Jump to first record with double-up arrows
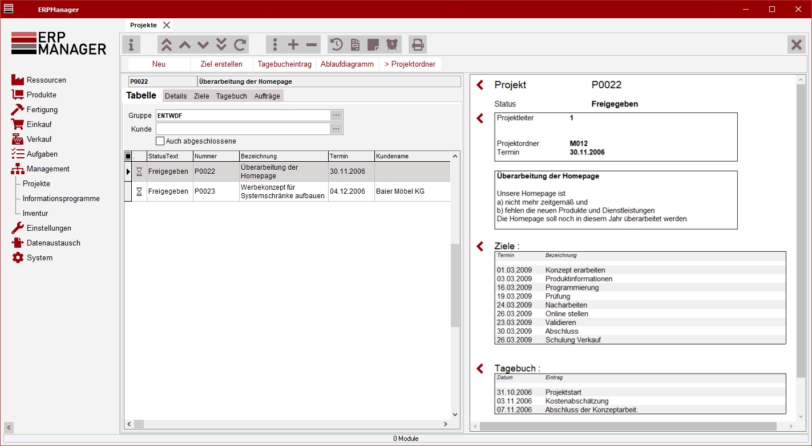The width and height of the screenshot is (812, 446). (166, 44)
